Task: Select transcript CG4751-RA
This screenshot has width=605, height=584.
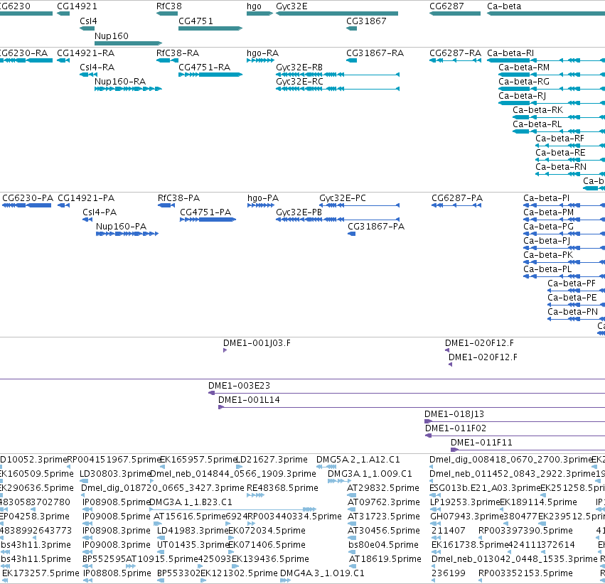Action: [x=210, y=75]
